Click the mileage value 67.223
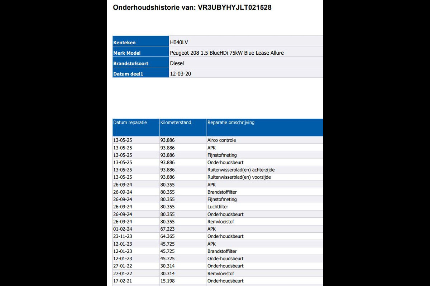The width and height of the screenshot is (430, 286). click(167, 229)
